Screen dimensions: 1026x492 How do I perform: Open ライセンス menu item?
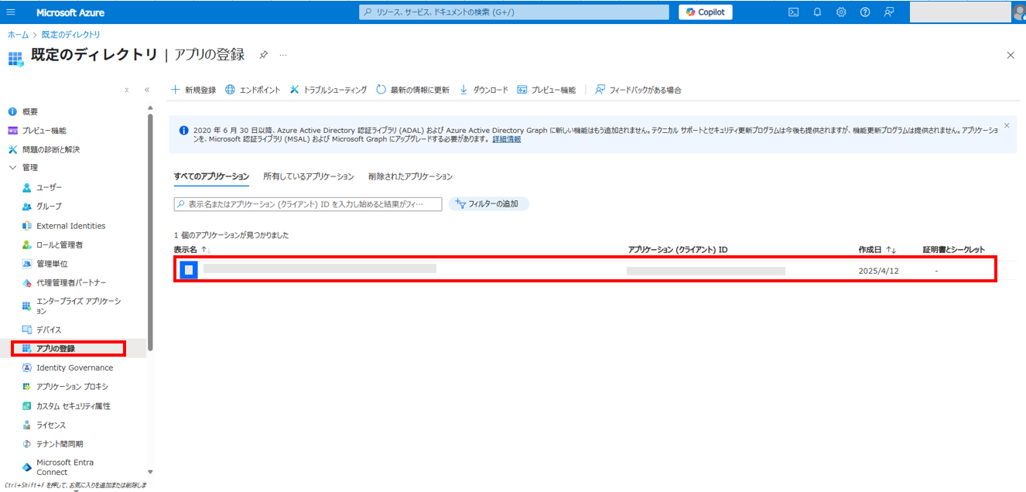pyautogui.click(x=51, y=425)
